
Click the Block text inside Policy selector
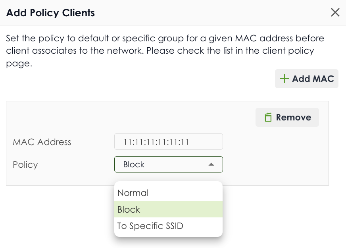[134, 165]
